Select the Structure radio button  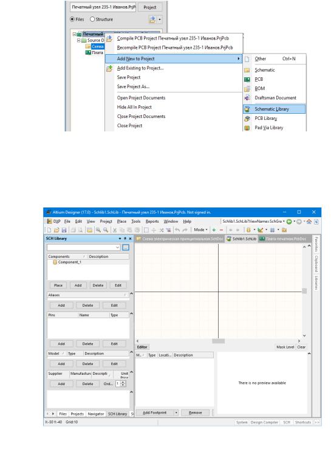92,19
